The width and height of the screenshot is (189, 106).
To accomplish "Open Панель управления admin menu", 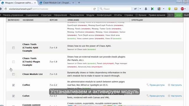I will (13, 15).
